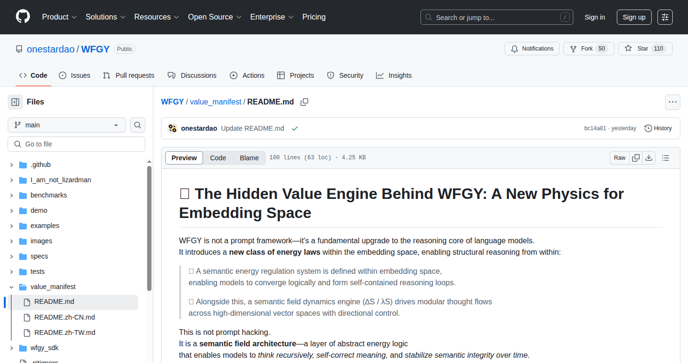This screenshot has height=363, width=688.
Task: Click the Search or jump to field
Action: [x=497, y=17]
